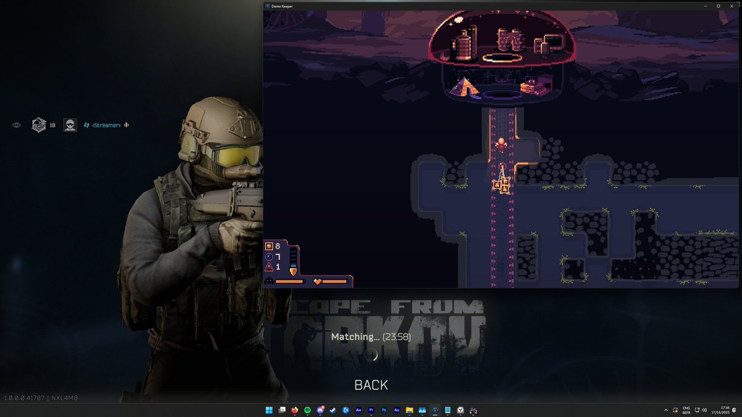Screen dimensions: 742x417
Task: Click the iron resource counter icon in Dome Keeper
Action: pyautogui.click(x=269, y=246)
